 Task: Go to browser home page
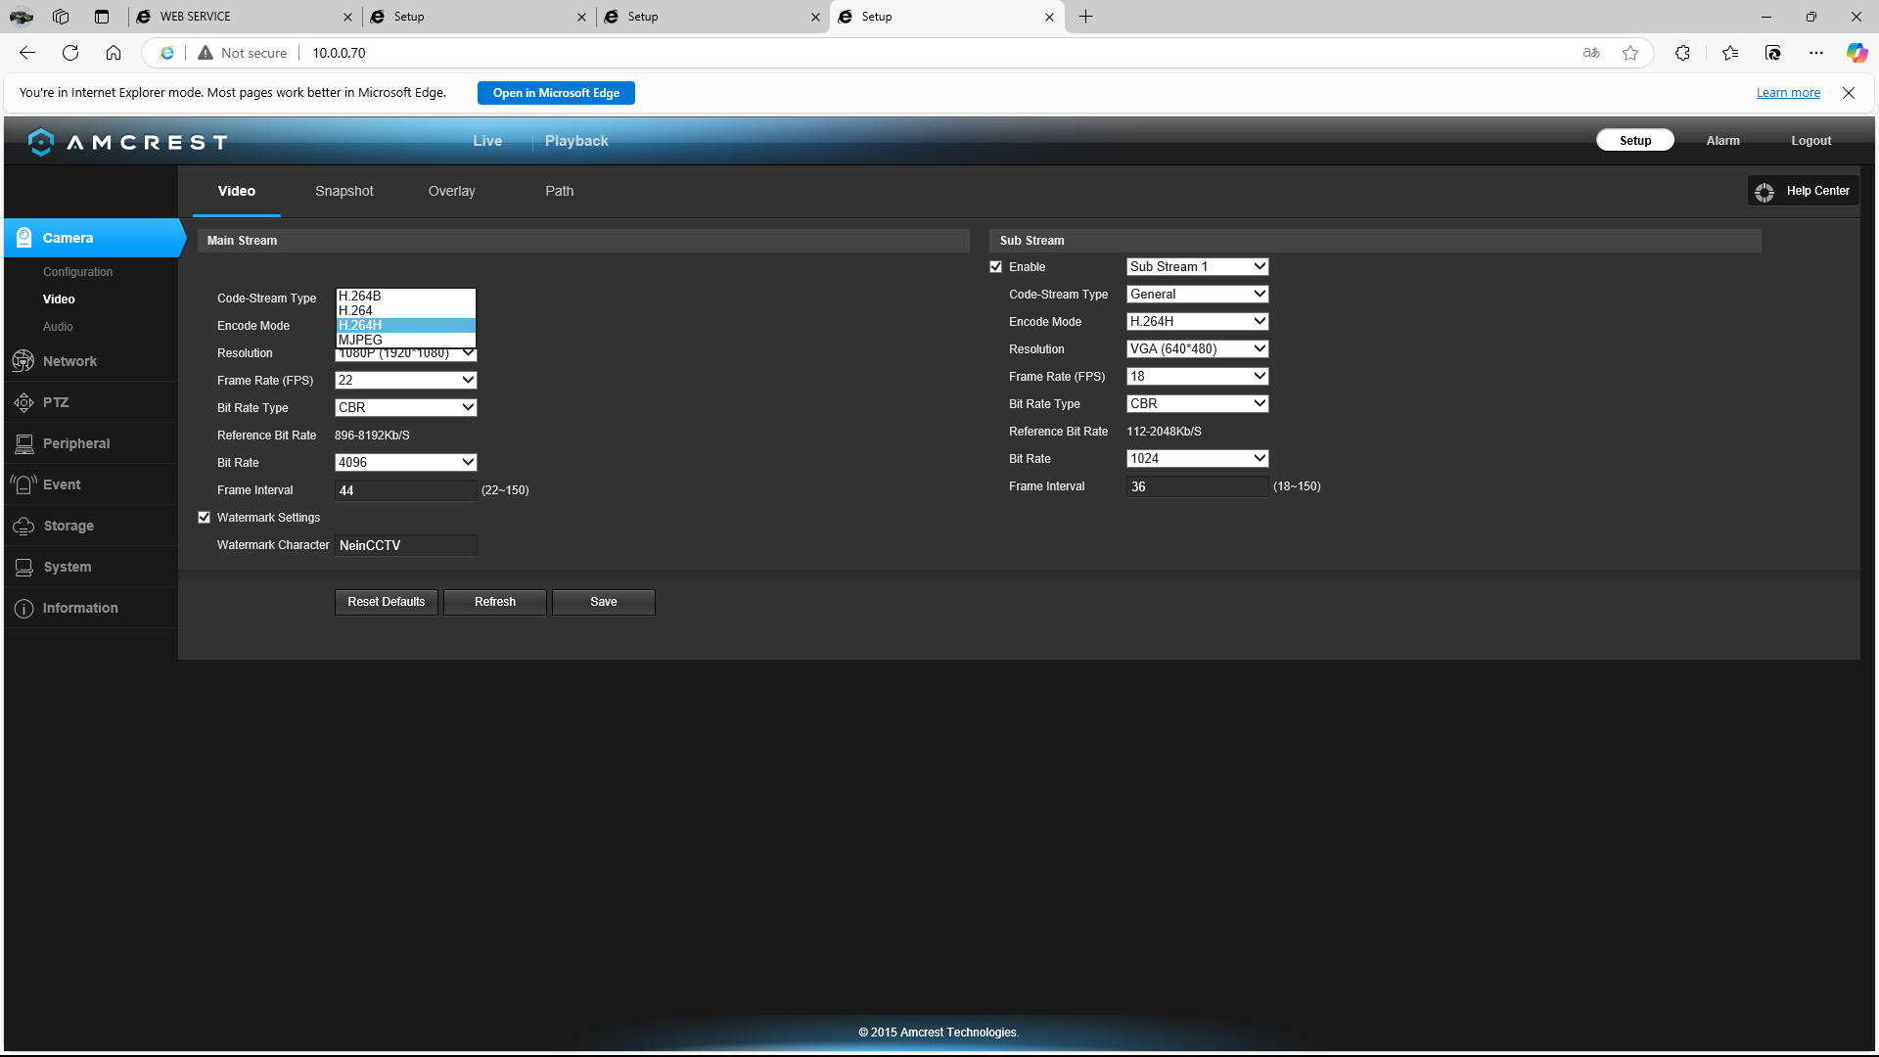pyautogui.click(x=114, y=53)
